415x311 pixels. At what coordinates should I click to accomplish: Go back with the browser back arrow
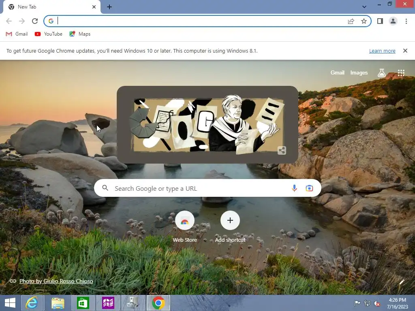(x=9, y=21)
